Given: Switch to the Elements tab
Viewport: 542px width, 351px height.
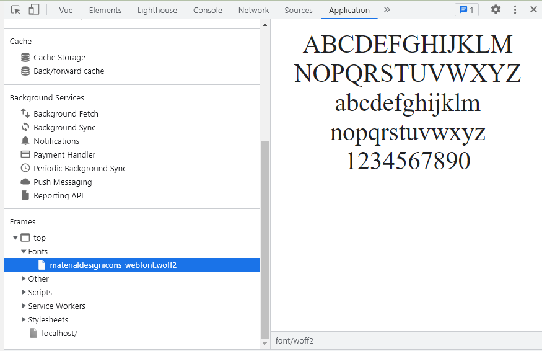Looking at the screenshot, I should pyautogui.click(x=105, y=11).
